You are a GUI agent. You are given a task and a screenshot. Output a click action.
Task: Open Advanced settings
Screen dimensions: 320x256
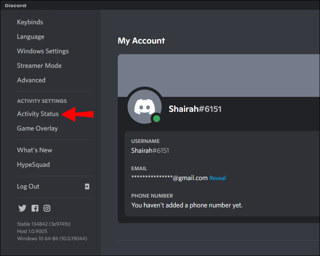[x=31, y=80]
